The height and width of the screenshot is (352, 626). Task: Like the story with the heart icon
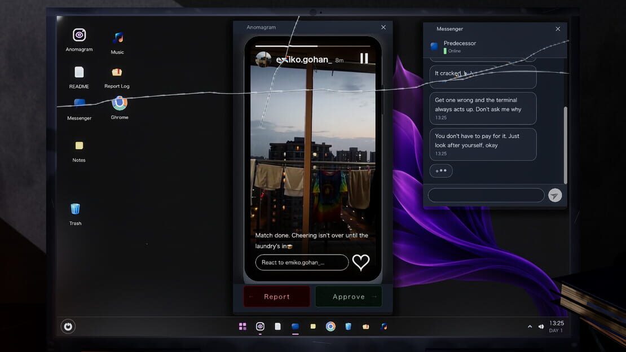[361, 262]
